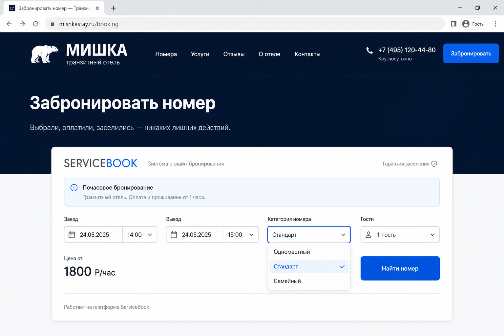Image resolution: width=504 pixels, height=336 pixels.
Task: Open the Заезд 14:00 time dropdown
Action: (x=140, y=235)
